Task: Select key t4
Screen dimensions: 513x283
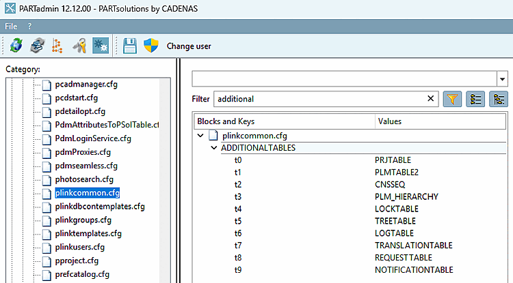Action: tap(238, 209)
